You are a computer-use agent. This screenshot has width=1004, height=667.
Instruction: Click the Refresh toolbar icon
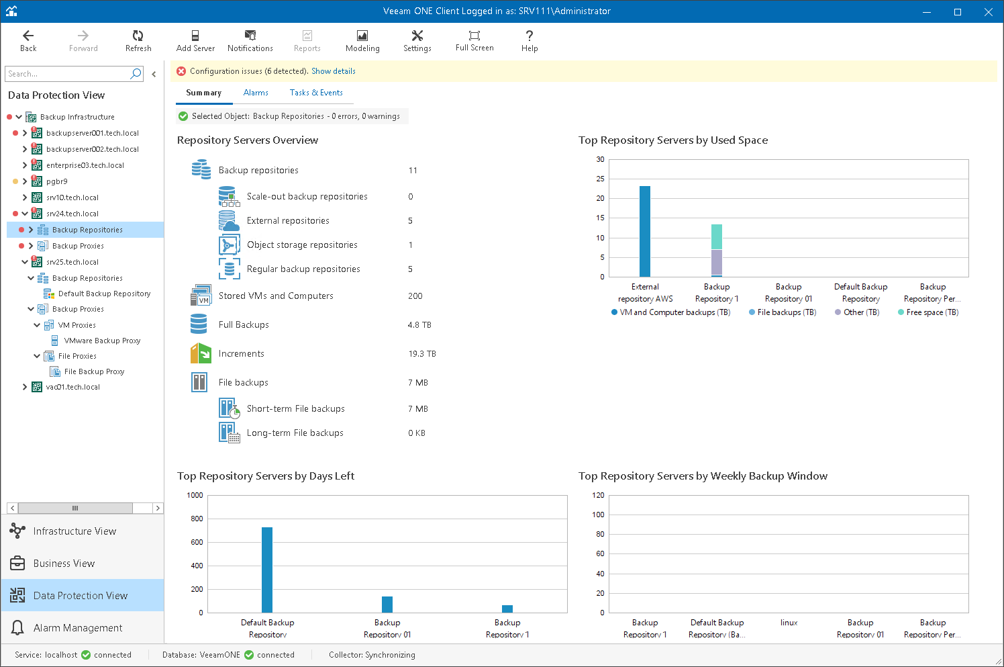(138, 36)
